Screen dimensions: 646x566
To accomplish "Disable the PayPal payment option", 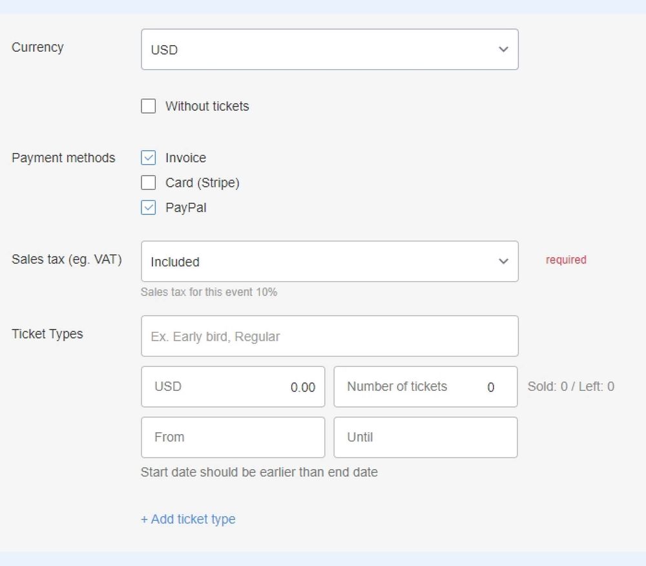I will pyautogui.click(x=148, y=207).
